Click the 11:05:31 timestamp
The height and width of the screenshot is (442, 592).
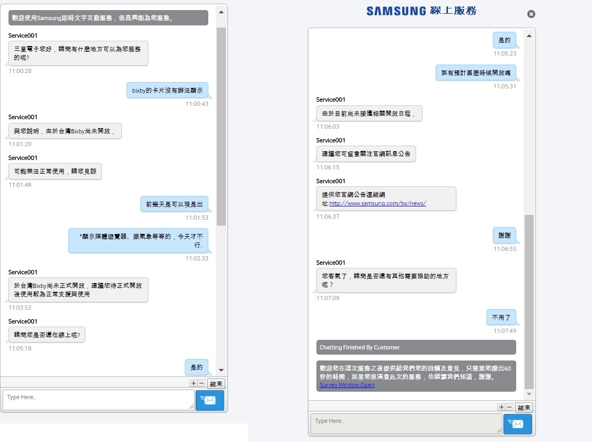tap(505, 86)
